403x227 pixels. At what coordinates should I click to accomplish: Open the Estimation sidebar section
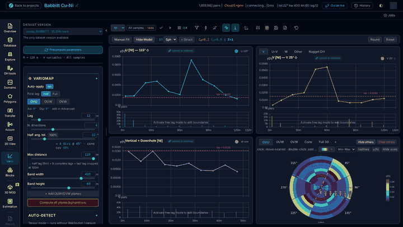click(x=10, y=203)
